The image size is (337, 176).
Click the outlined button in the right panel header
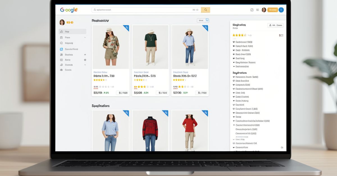tap(275, 25)
